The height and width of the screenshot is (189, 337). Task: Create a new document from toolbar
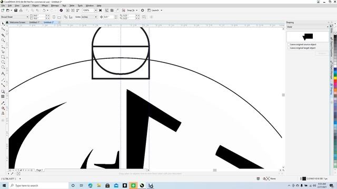point(3,10)
